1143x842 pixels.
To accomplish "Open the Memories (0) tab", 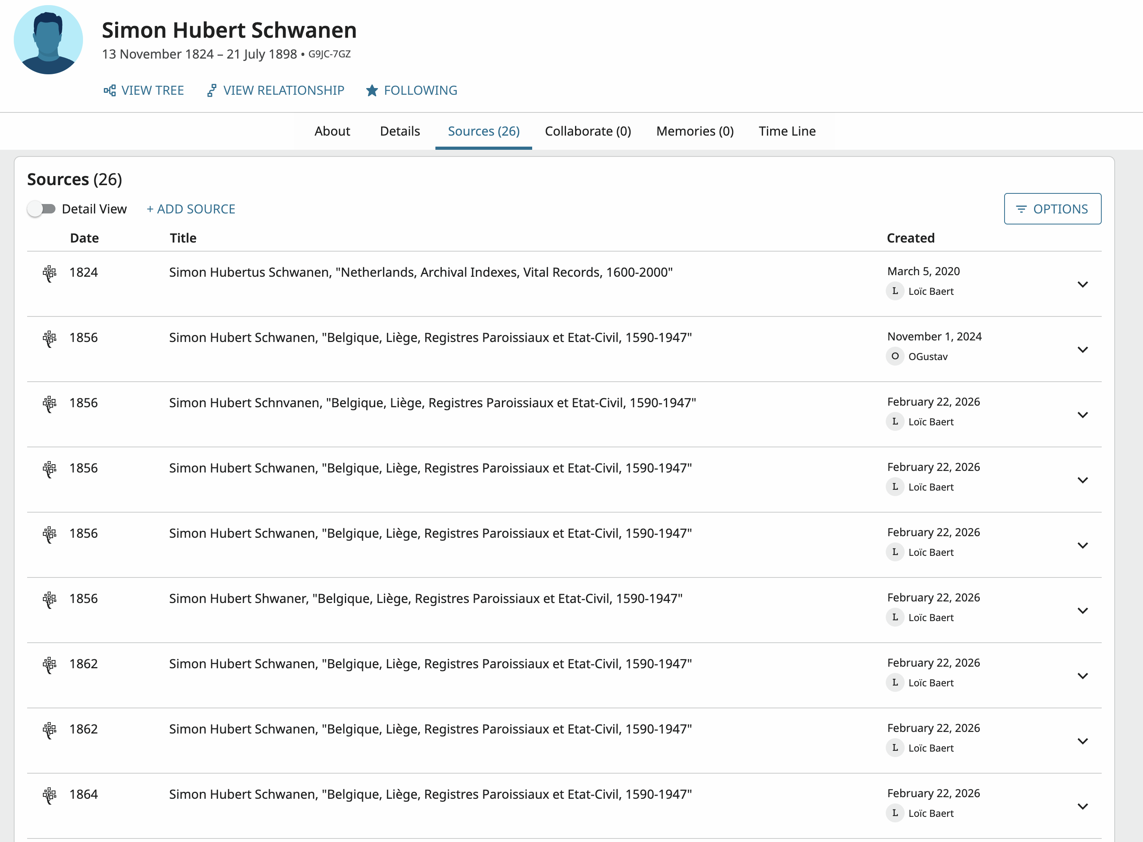I will [695, 132].
